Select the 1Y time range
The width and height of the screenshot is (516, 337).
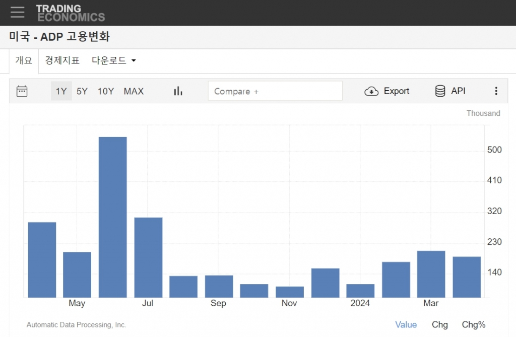tap(61, 91)
